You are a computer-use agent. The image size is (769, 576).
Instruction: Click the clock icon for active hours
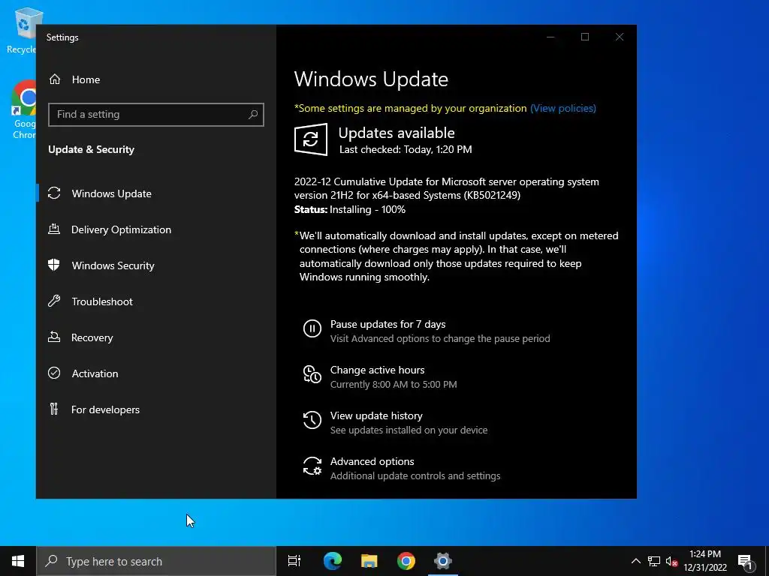(x=312, y=375)
